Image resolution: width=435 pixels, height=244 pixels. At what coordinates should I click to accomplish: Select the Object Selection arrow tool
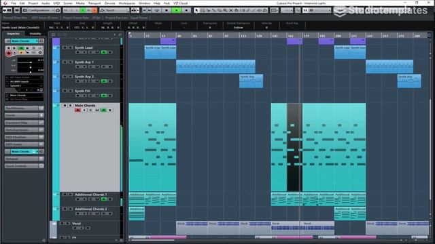pyautogui.click(x=196, y=10)
